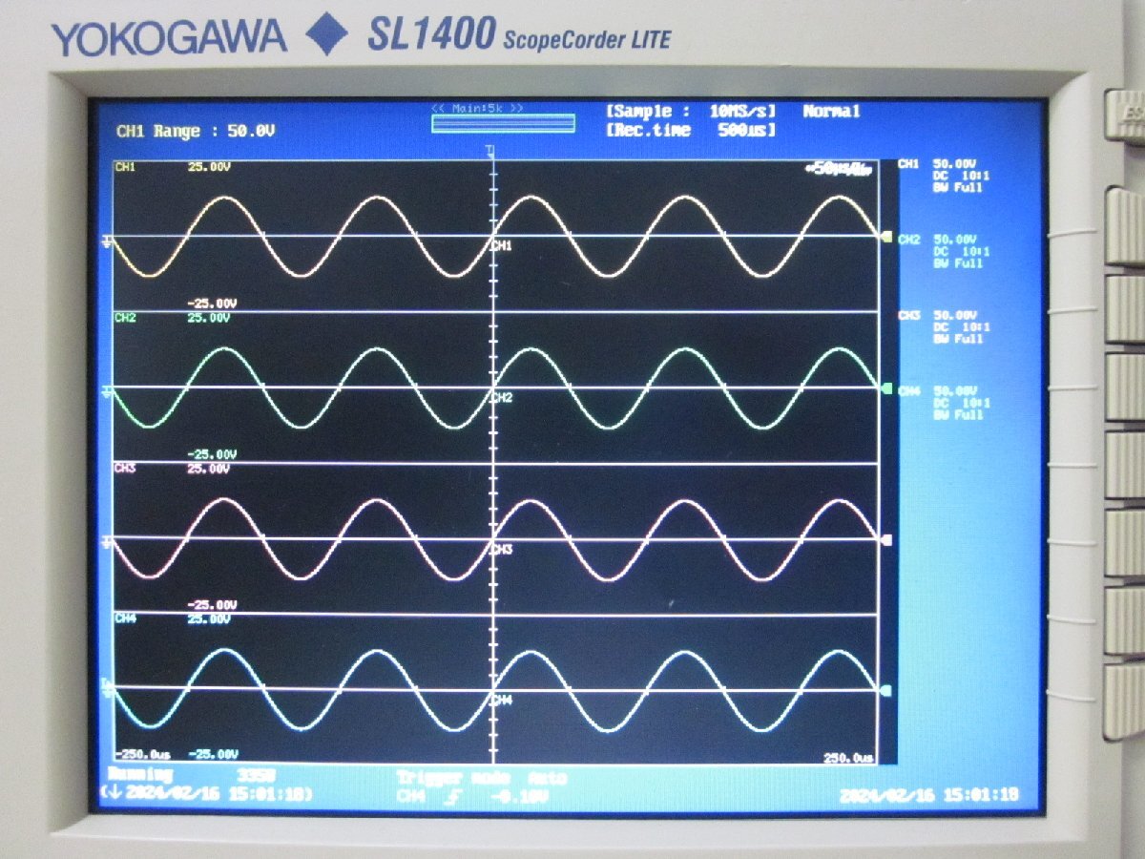Click the rising edge trigger slope icon
1145x859 pixels.
click(454, 796)
